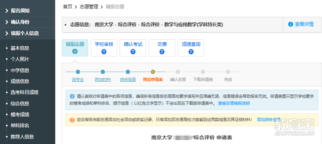Screen dimensions: 322x144
Task: Go to 志愿管理 breadcrumb link
Action: click(x=89, y=7)
